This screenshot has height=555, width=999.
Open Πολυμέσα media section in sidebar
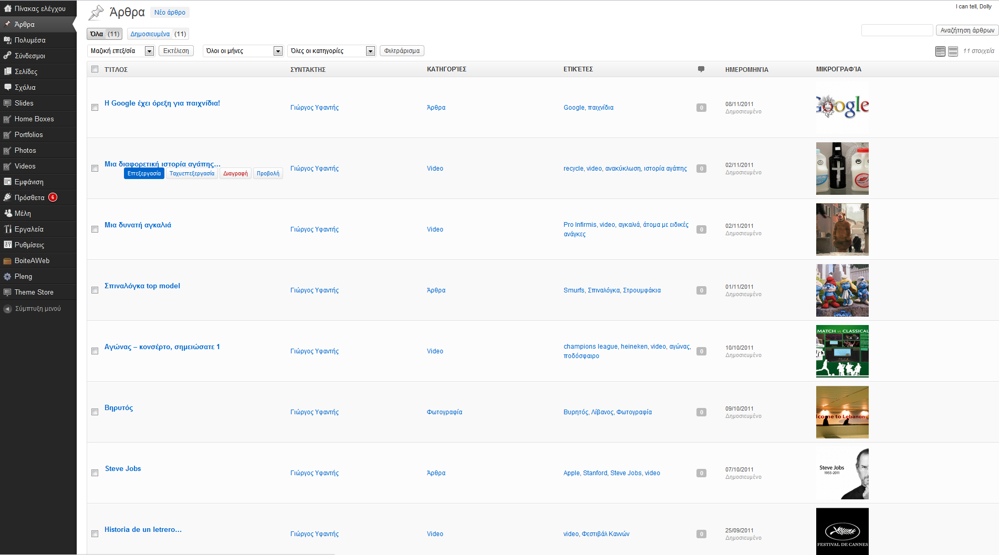pos(30,40)
